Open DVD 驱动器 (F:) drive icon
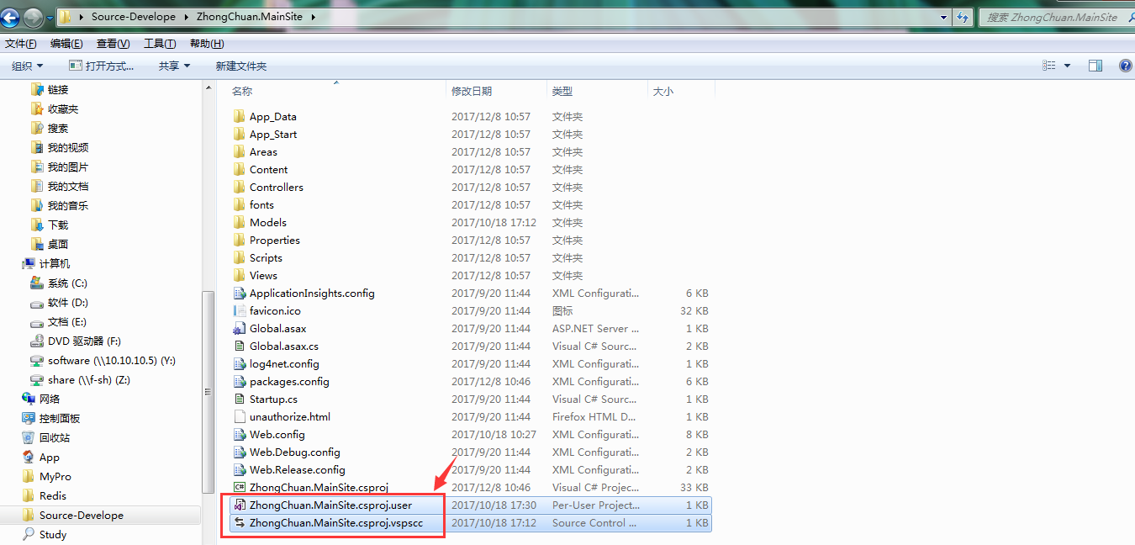The width and height of the screenshot is (1135, 545). coord(37,341)
